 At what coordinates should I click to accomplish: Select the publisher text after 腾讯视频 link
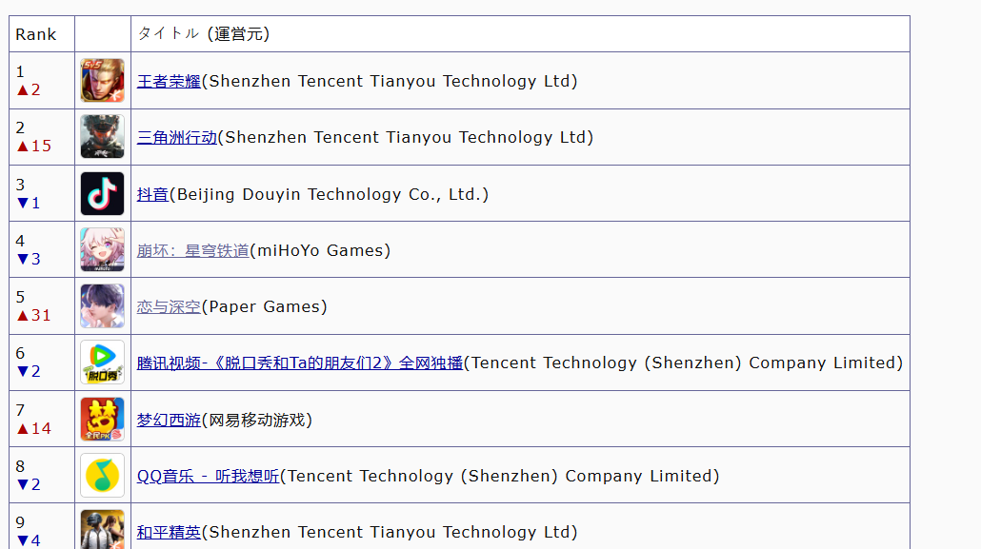(x=683, y=363)
